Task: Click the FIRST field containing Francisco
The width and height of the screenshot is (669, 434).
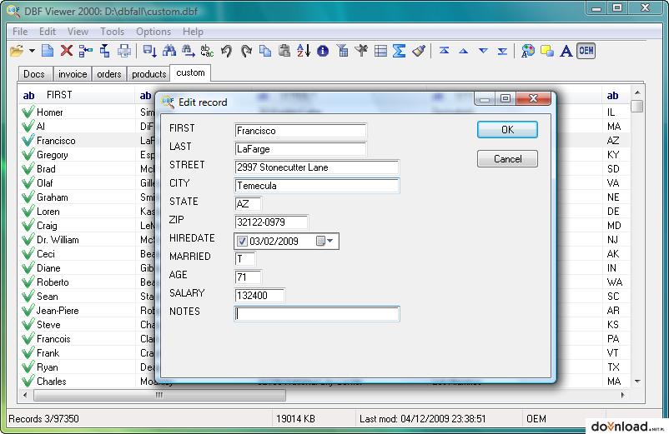Action: [x=300, y=131]
